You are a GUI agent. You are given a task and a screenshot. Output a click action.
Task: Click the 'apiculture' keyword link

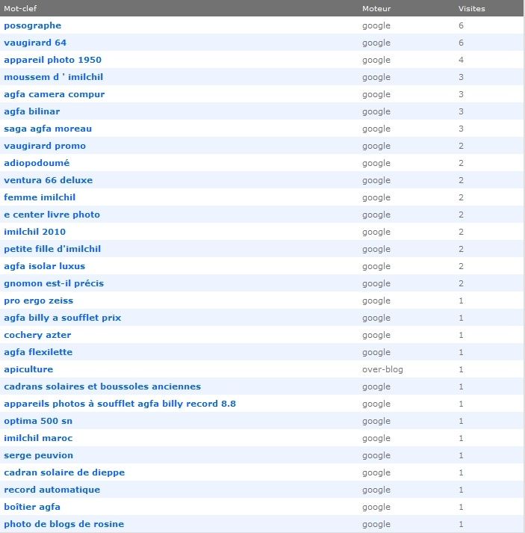pos(28,369)
